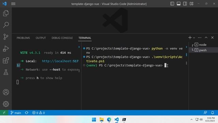This screenshot has width=218, height=123.
Task: Open the Source Control view
Action: click(6, 37)
